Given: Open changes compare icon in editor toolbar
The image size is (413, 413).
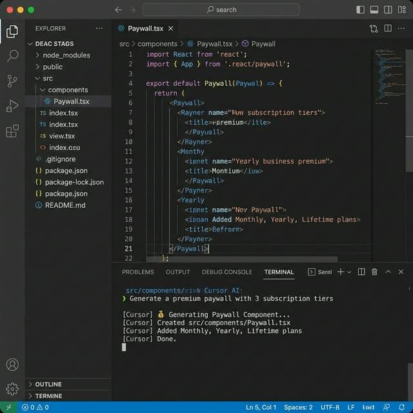Looking at the screenshot, I should [x=374, y=28].
